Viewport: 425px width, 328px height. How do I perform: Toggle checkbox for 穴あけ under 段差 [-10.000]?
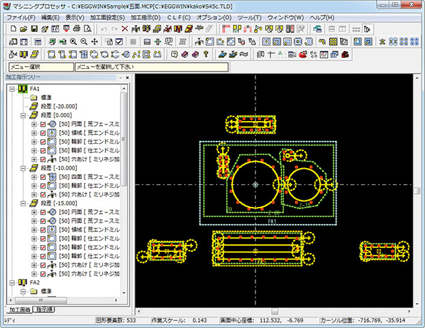43,195
